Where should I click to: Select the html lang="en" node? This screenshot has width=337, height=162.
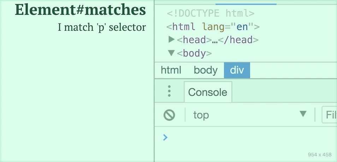[213, 27]
